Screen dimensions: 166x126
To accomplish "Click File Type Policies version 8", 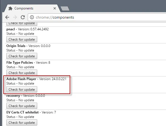I will 43,63.
